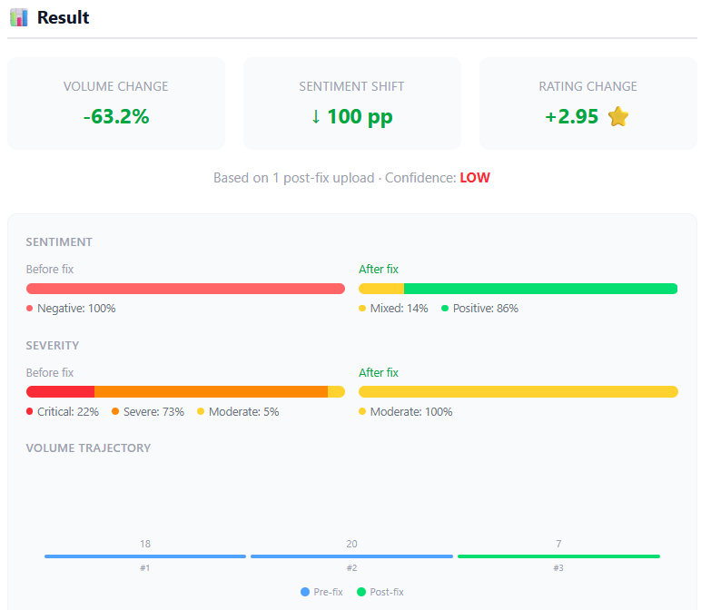This screenshot has height=610, width=701.
Task: Click the SENTIMENT section heading
Action: [59, 242]
